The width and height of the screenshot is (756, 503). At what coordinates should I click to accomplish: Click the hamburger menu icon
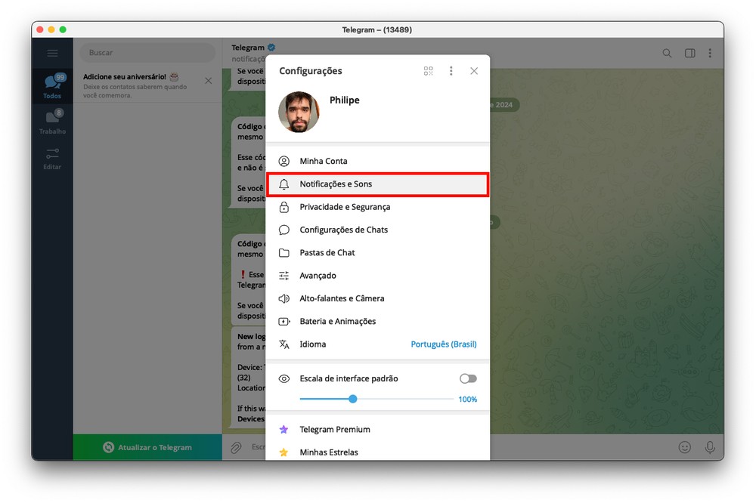pyautogui.click(x=52, y=53)
